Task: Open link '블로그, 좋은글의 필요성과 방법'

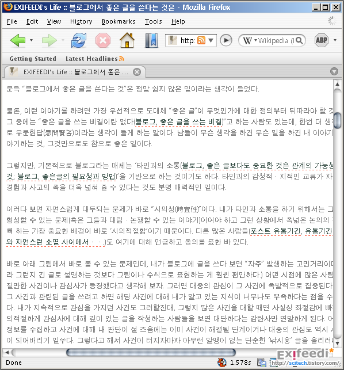Action: click(x=67, y=177)
